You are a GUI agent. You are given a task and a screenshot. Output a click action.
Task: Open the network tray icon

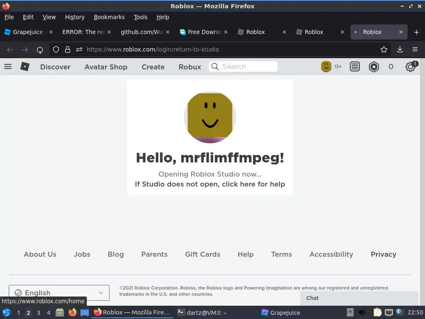[388, 312]
